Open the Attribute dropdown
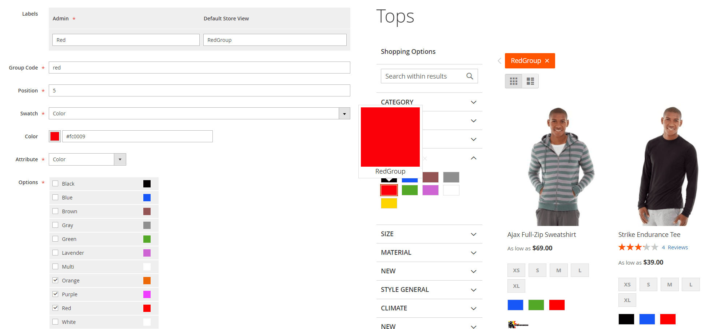Viewport: 705px width, 329px height. (x=120, y=159)
